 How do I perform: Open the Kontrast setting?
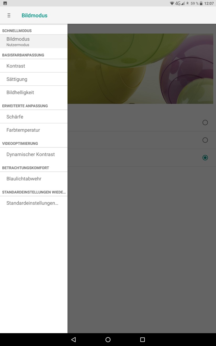[34, 66]
